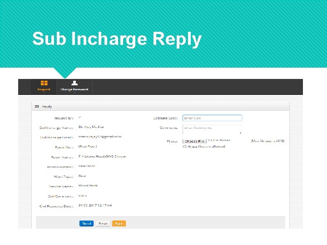Click the grid icon beside Reply header

[37, 107]
